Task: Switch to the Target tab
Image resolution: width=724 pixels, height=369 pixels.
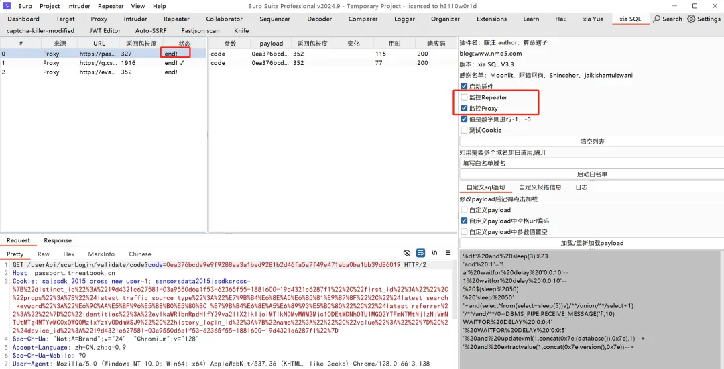Action: [x=65, y=19]
